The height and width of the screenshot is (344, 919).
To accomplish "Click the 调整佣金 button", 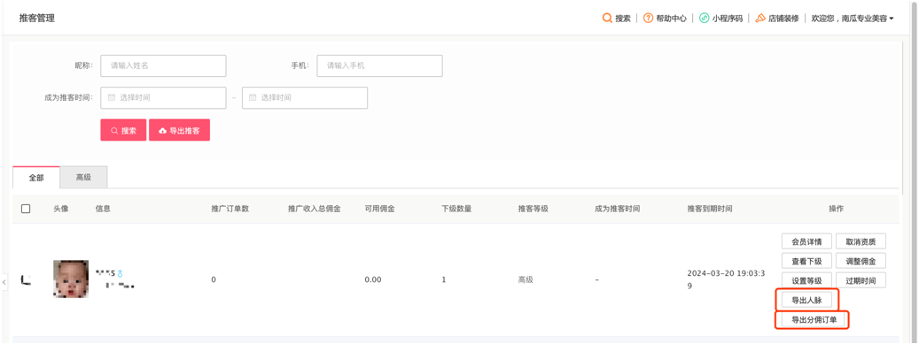I will [861, 260].
